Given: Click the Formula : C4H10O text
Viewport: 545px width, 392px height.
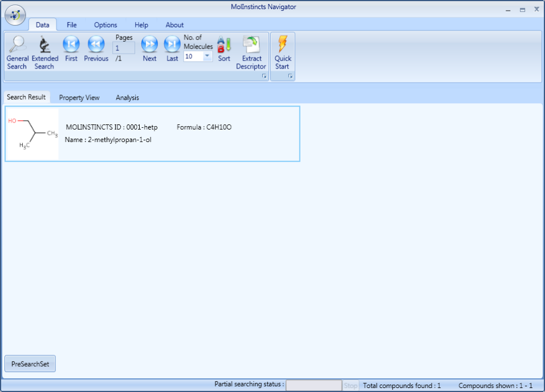Looking at the screenshot, I should point(204,127).
